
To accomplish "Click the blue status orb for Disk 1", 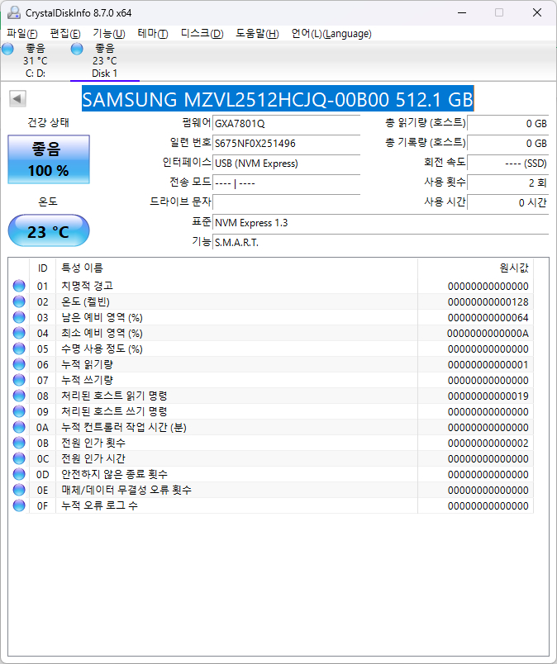I will point(77,49).
